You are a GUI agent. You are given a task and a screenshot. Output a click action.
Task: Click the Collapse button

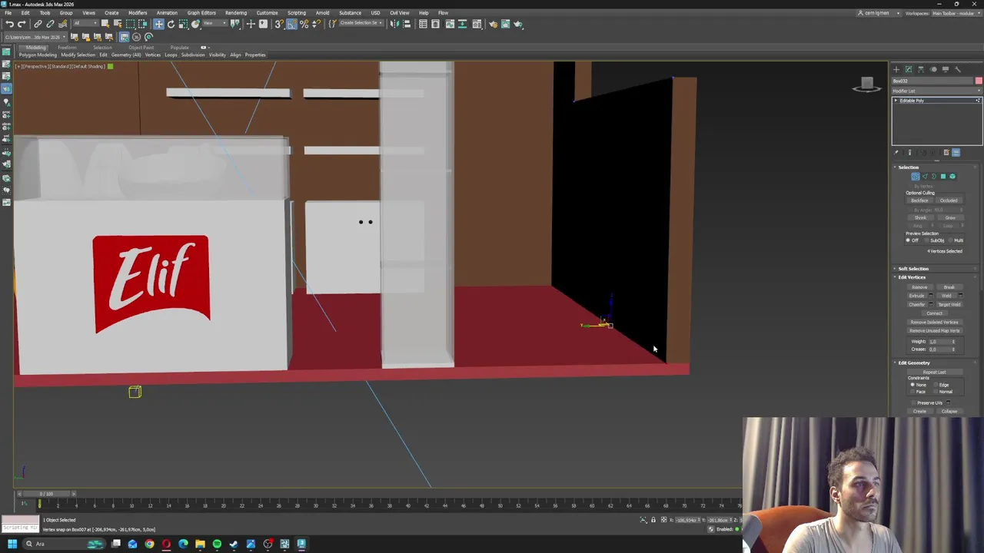pyautogui.click(x=949, y=411)
